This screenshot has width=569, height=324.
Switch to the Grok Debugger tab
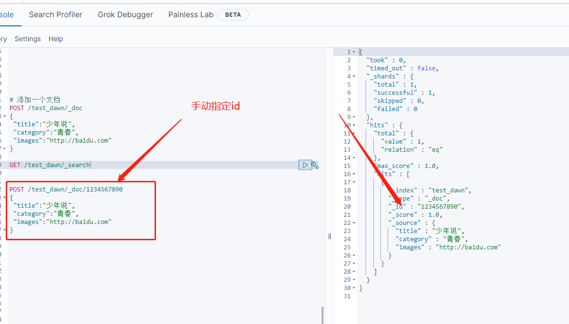coord(125,14)
